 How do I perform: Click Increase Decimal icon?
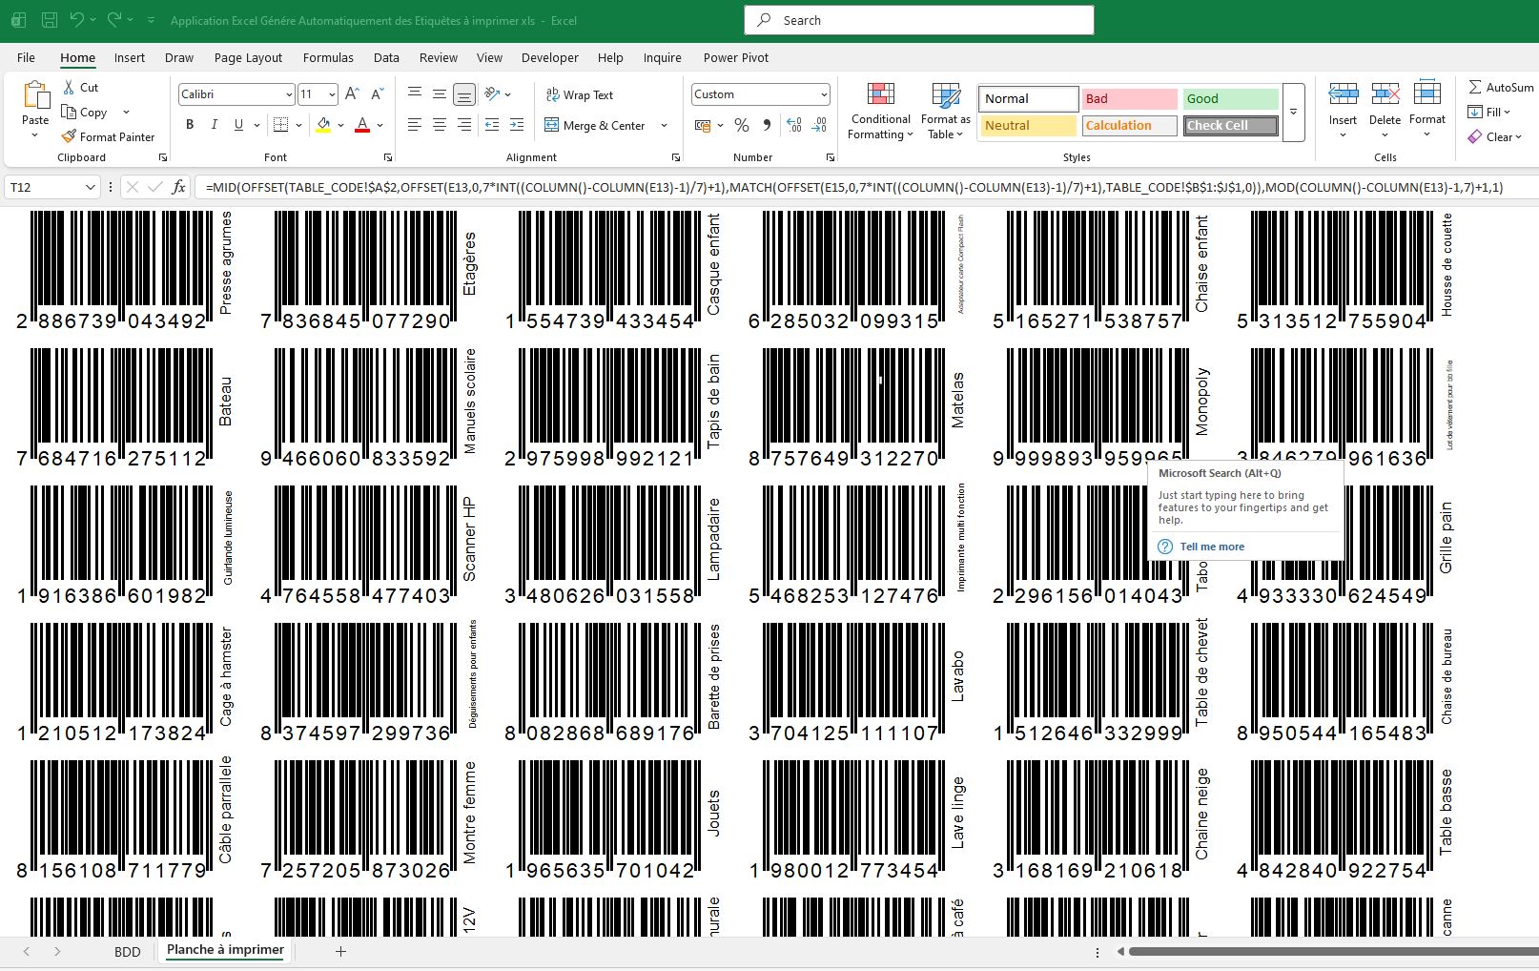[x=794, y=125]
